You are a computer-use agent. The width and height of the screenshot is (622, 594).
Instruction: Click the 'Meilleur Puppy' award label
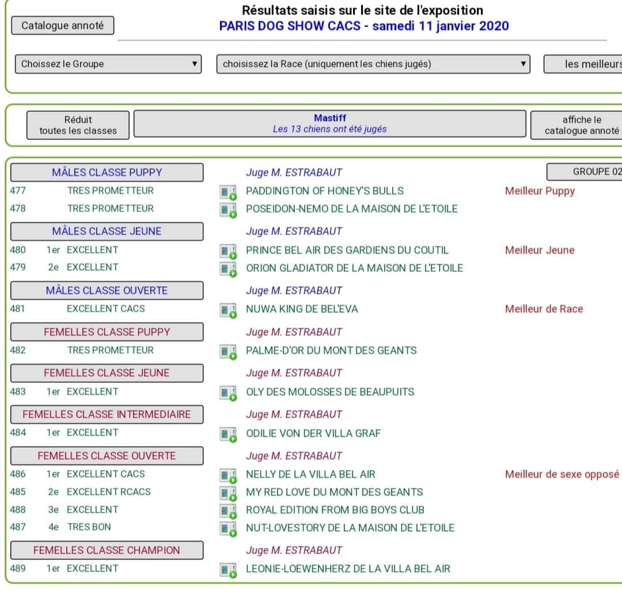click(x=540, y=191)
